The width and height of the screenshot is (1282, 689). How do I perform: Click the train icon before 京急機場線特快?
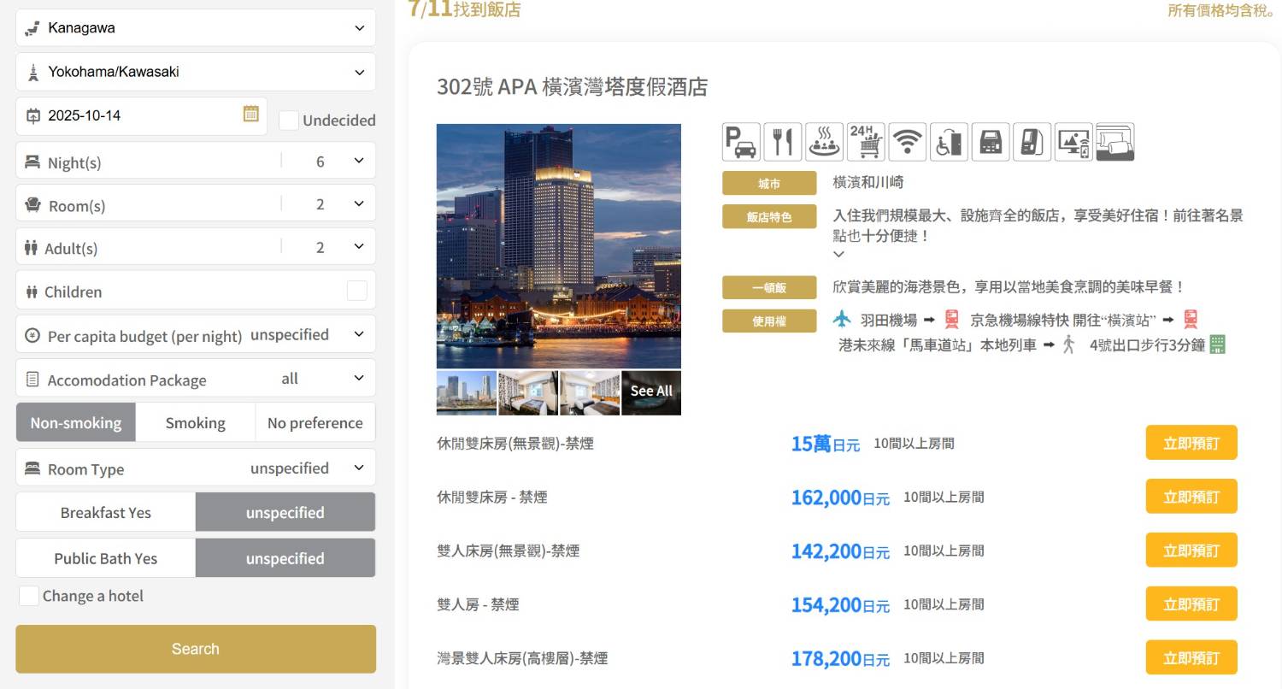952,320
